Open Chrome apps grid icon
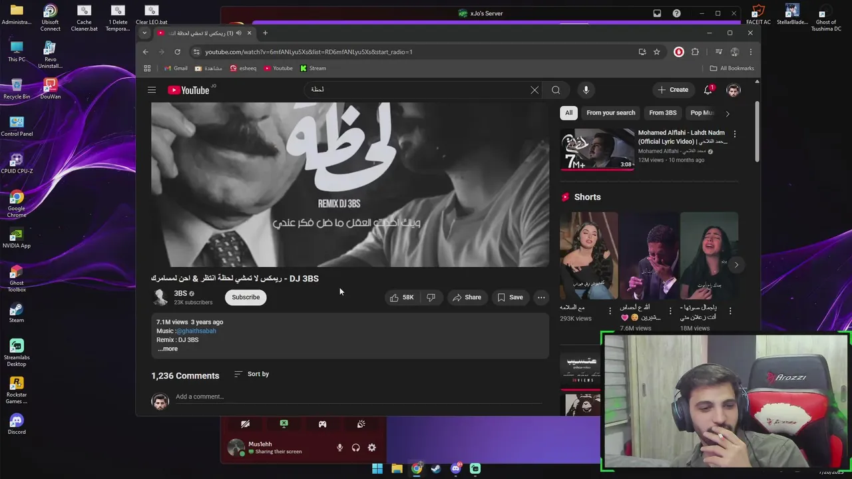This screenshot has height=479, width=852. pos(147,68)
